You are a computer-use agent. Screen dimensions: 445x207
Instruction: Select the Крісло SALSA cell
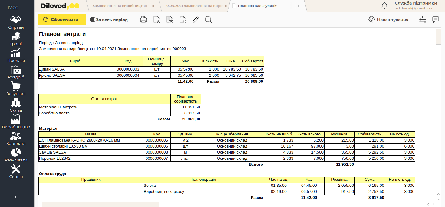(76, 75)
